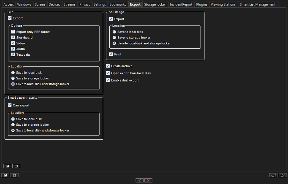Toggle Open export from local disk
Image resolution: width=288 pixels, height=184 pixels.
[108, 73]
